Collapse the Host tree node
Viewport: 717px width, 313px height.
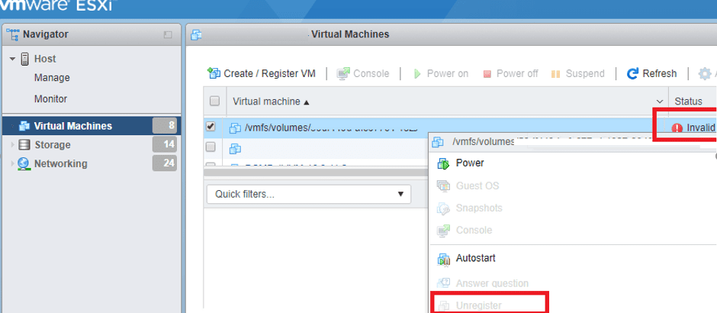click(13, 59)
